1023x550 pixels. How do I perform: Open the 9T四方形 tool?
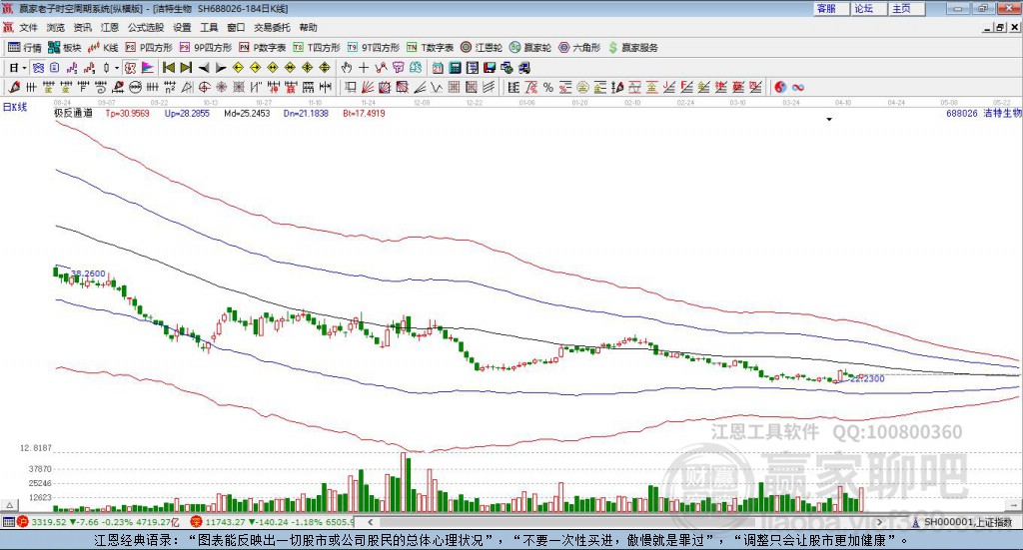[x=374, y=48]
